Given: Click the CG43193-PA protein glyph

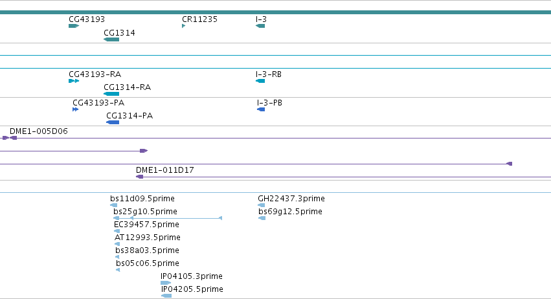Looking at the screenshot, I should pos(75,109).
